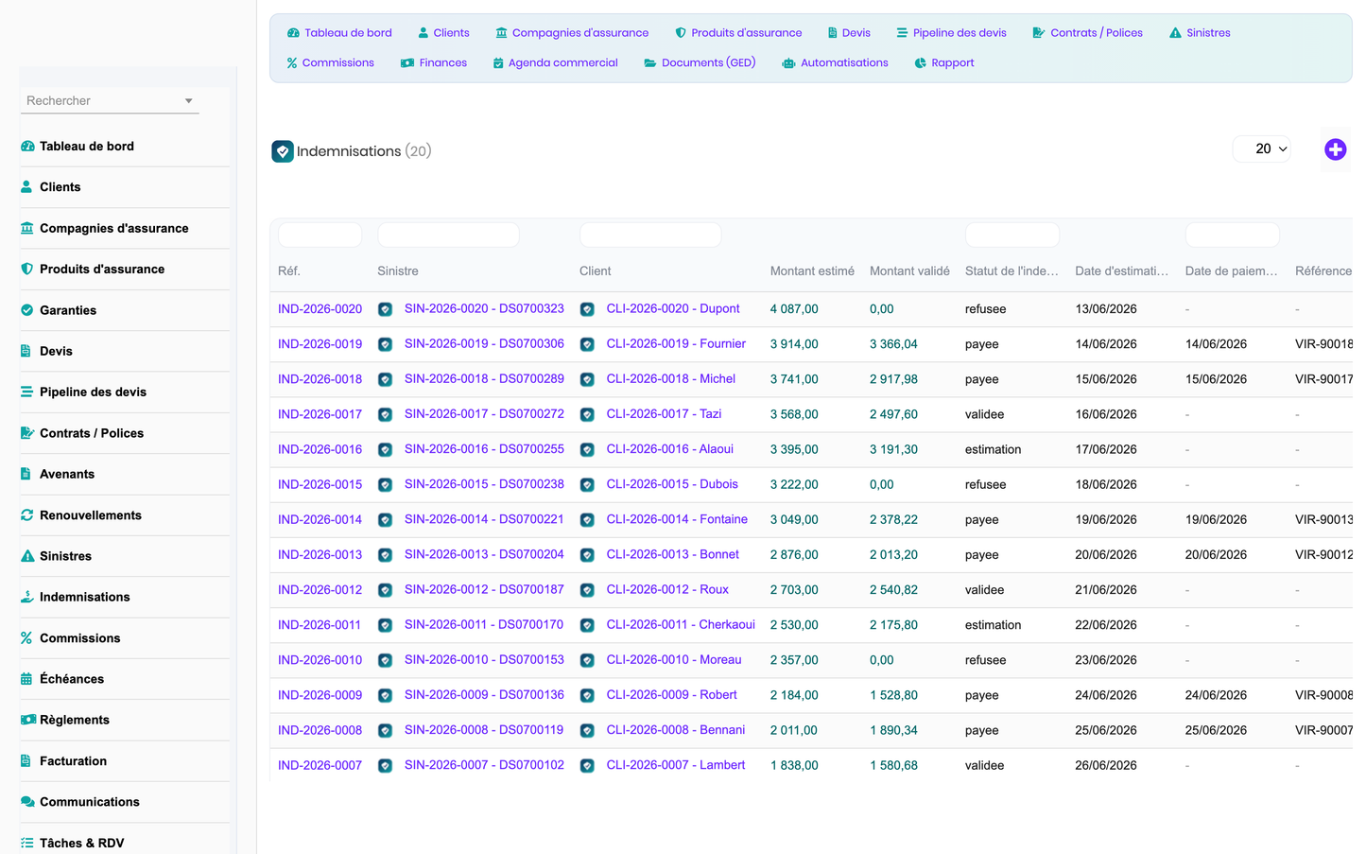Click the Commissions percent icon in sidebar
Screen dimensions: 1366x854
point(26,638)
